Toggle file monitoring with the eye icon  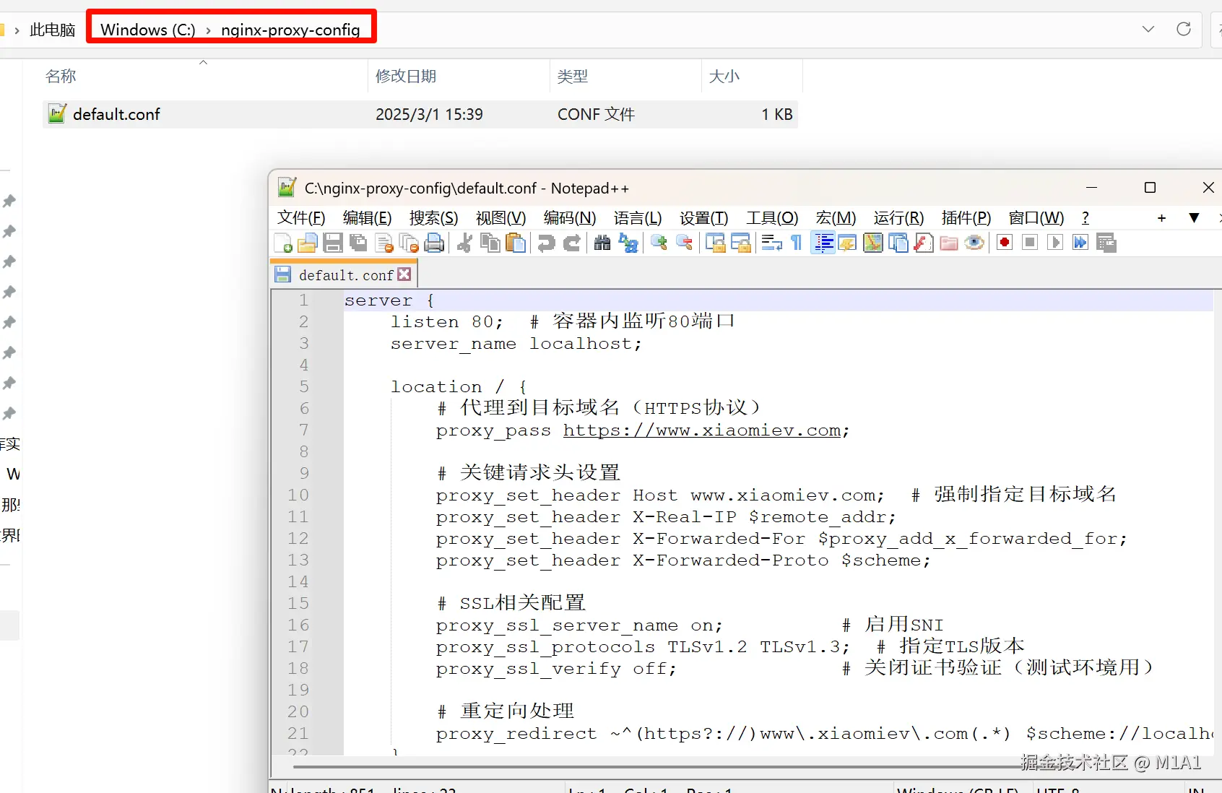click(x=974, y=243)
